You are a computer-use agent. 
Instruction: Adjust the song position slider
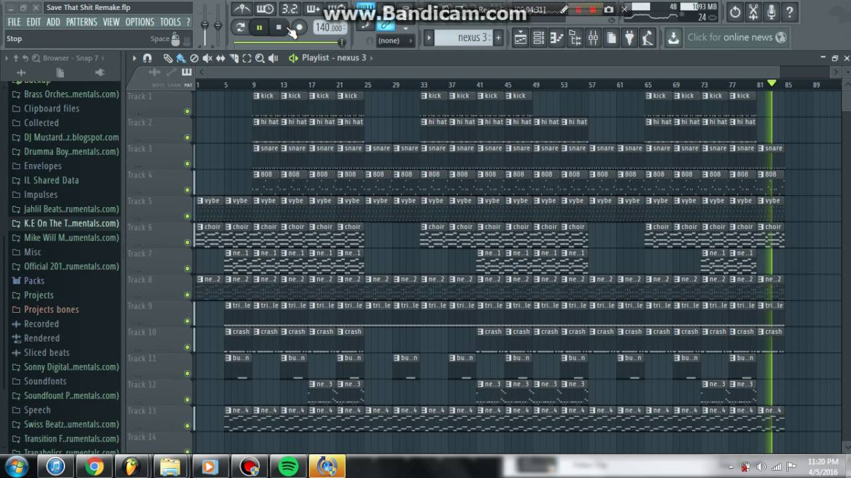[290, 42]
